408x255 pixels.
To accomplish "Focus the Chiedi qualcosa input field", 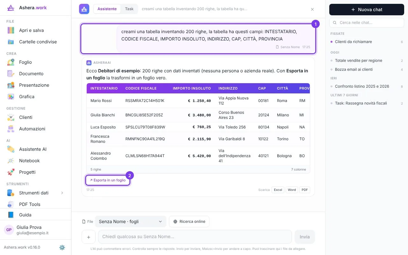I will pos(195,237).
